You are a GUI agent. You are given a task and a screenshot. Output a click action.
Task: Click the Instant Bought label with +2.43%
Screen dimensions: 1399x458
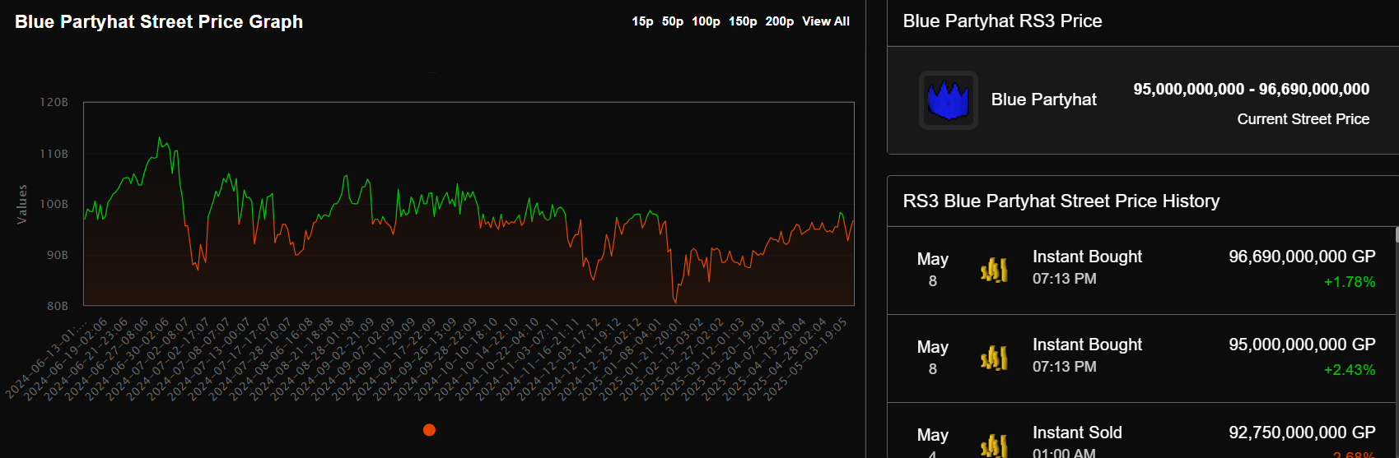1087,345
